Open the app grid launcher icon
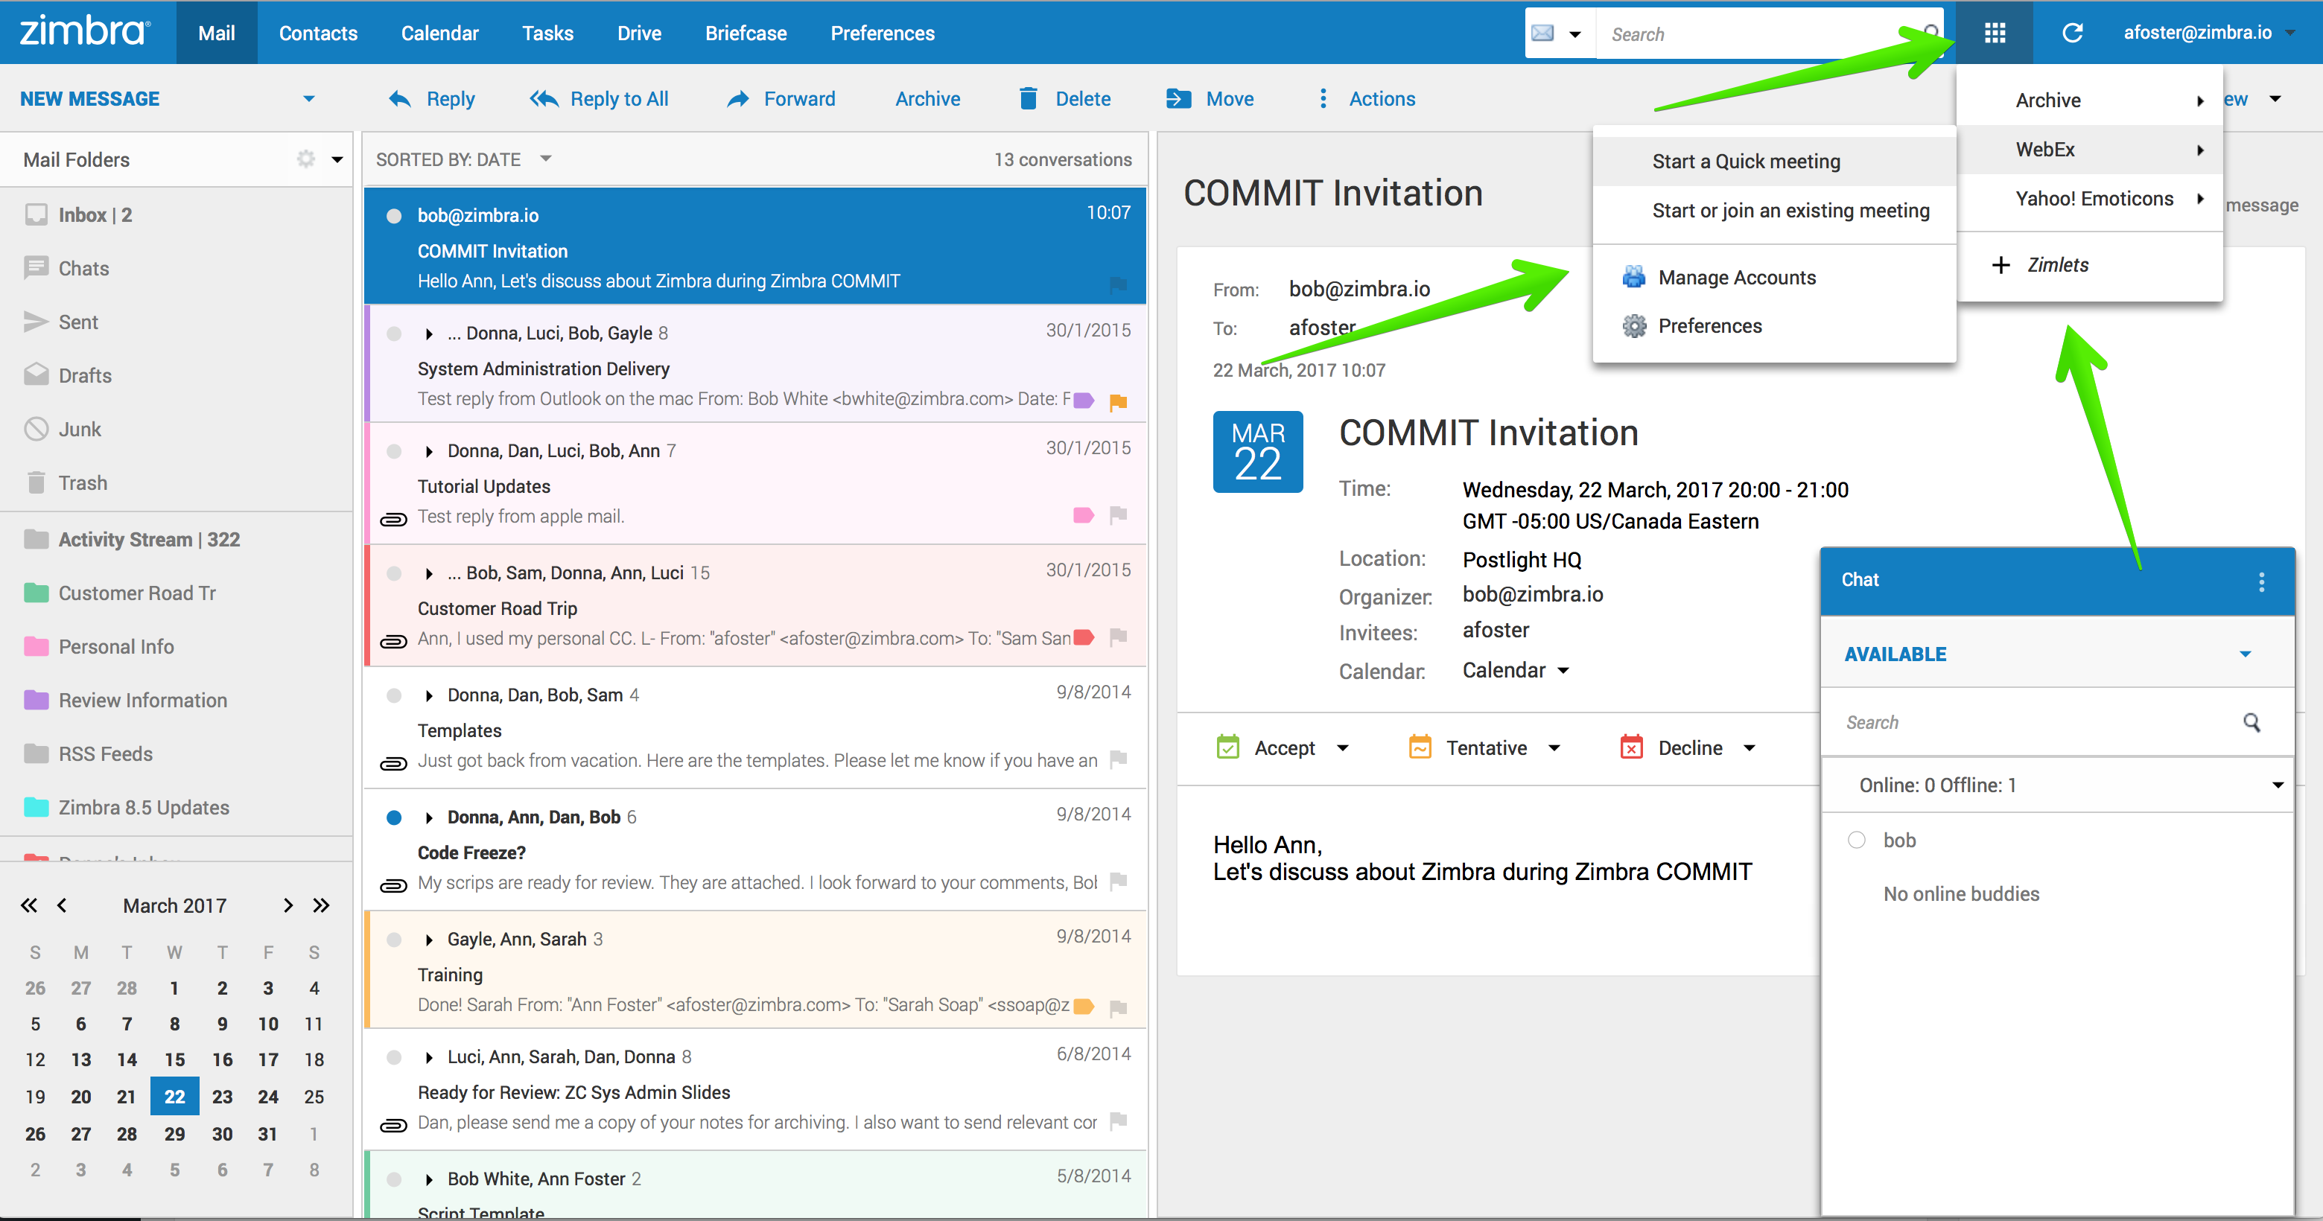The height and width of the screenshot is (1221, 2323). (x=1994, y=33)
